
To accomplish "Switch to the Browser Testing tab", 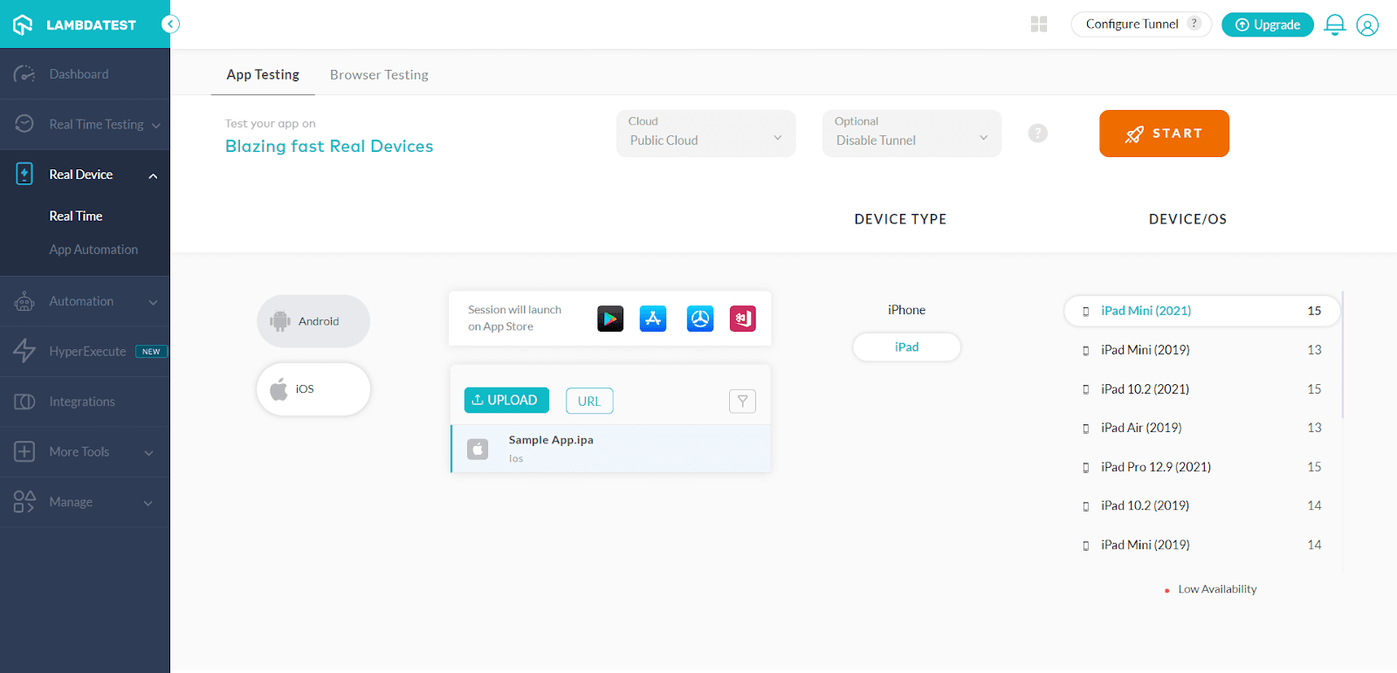I will tap(379, 75).
